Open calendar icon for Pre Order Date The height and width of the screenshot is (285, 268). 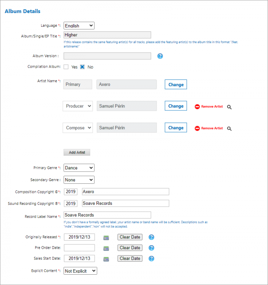[x=106, y=248]
